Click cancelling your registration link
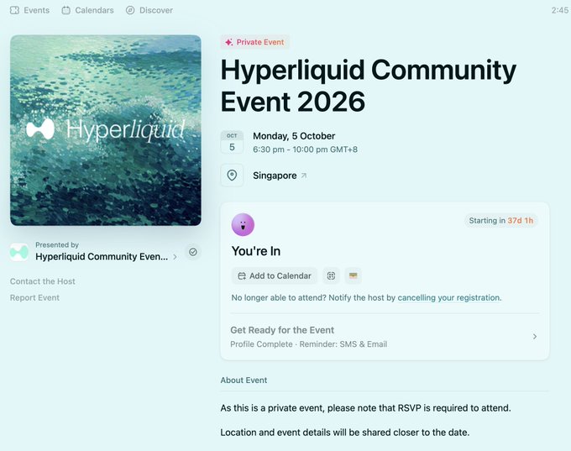Viewport: 571px width, 451px height. (448, 297)
